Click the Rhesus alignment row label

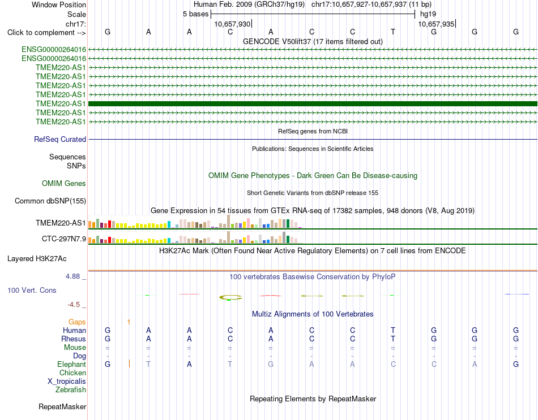click(74, 339)
